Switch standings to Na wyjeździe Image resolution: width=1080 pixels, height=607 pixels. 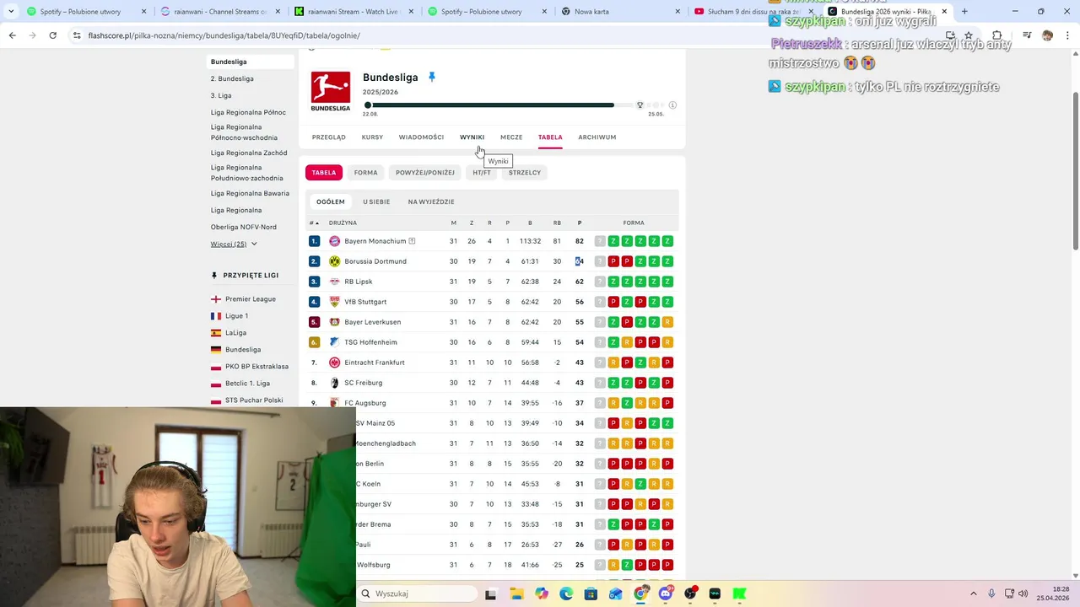pyautogui.click(x=431, y=201)
